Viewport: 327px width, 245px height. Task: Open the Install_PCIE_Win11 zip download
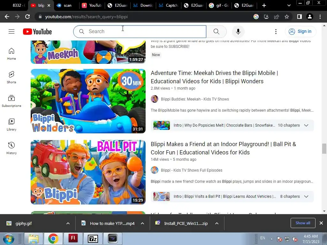(186, 223)
